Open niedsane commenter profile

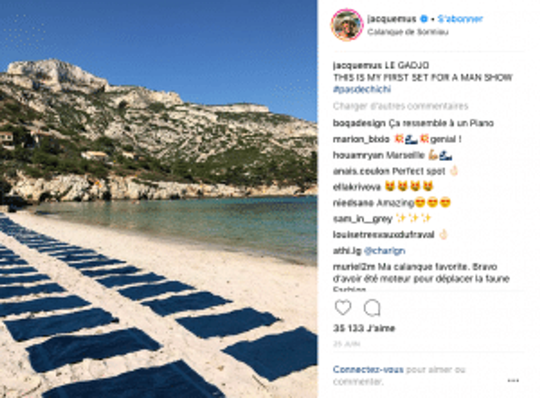click(354, 203)
